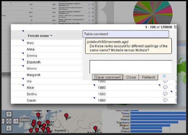Image resolution: width=188 pixels, height=135 pixels.
Task: Click the Next page link
Action: tap(175, 26)
